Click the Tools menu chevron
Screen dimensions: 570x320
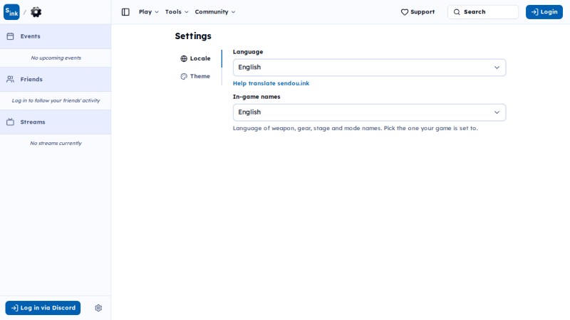click(x=187, y=12)
